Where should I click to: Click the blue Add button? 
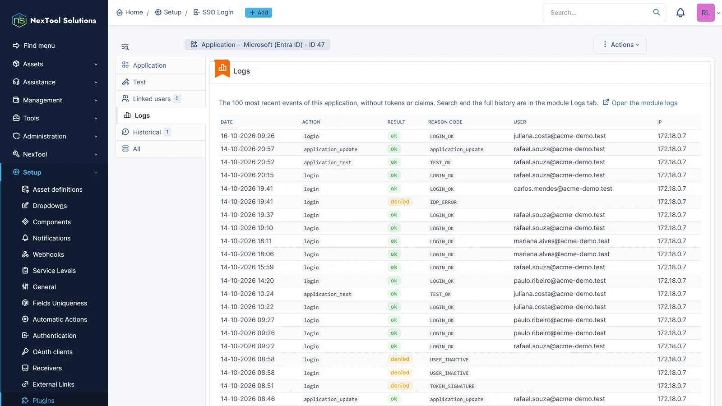pyautogui.click(x=259, y=13)
